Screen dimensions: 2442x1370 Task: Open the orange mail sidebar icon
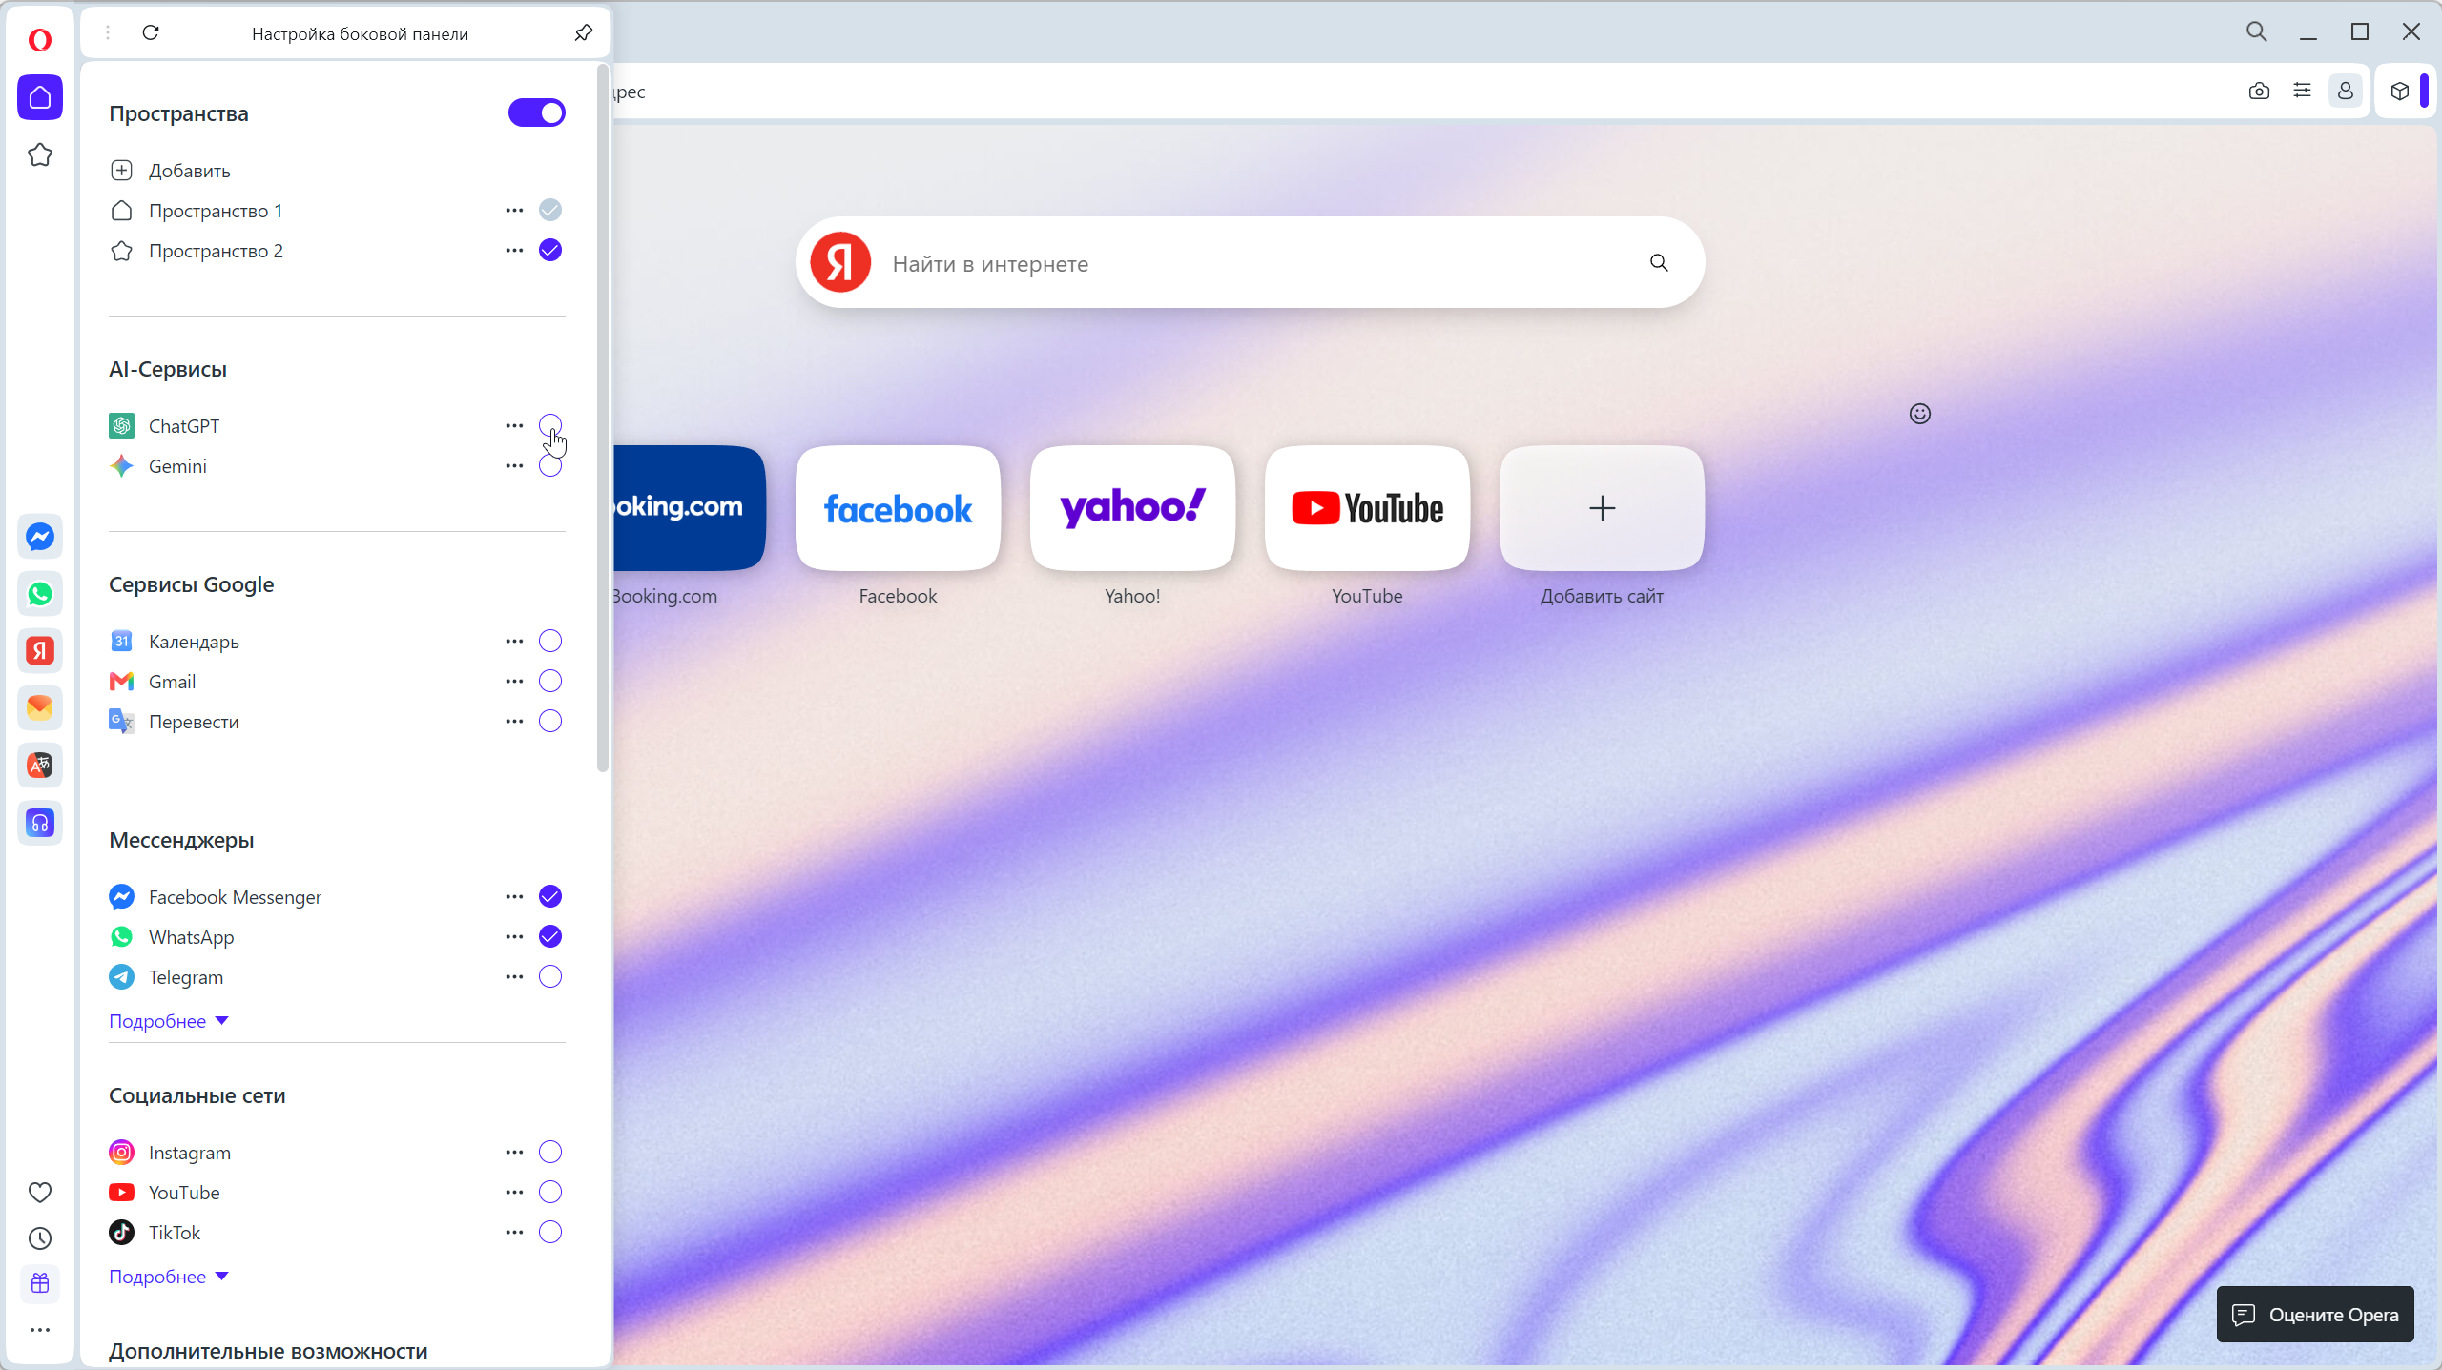click(x=40, y=708)
